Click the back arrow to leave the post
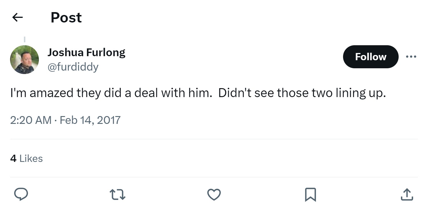 [17, 17]
